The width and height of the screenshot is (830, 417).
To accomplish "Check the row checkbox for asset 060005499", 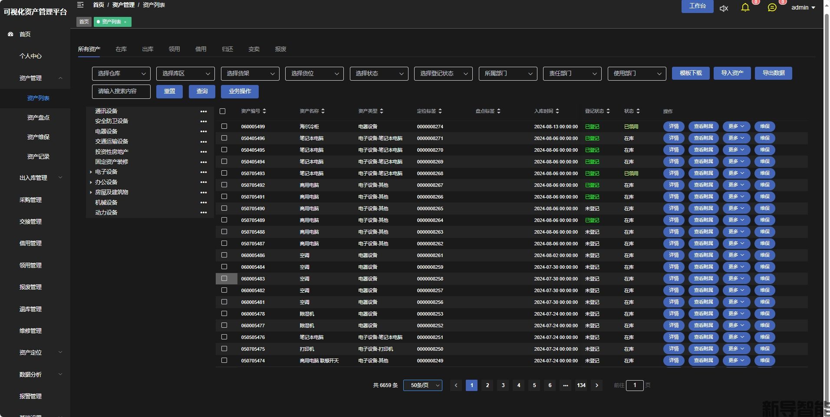I will [x=224, y=126].
